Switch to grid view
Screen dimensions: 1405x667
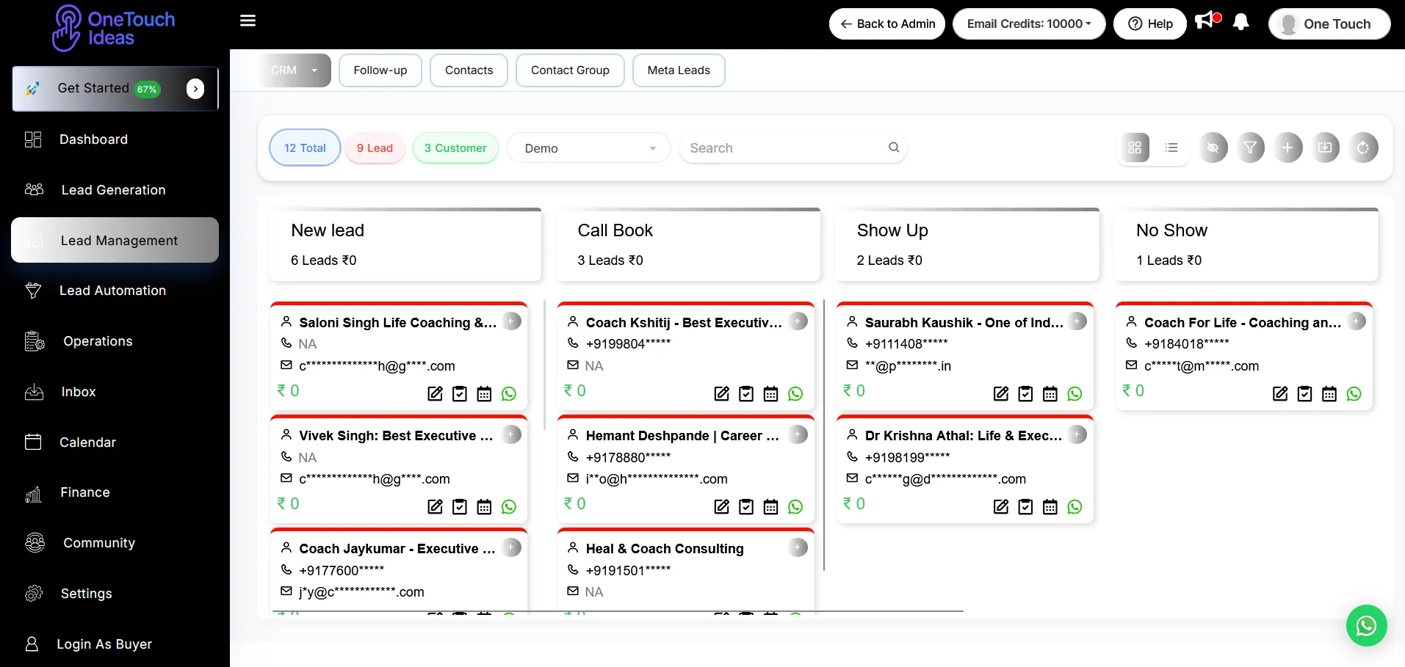(x=1135, y=148)
